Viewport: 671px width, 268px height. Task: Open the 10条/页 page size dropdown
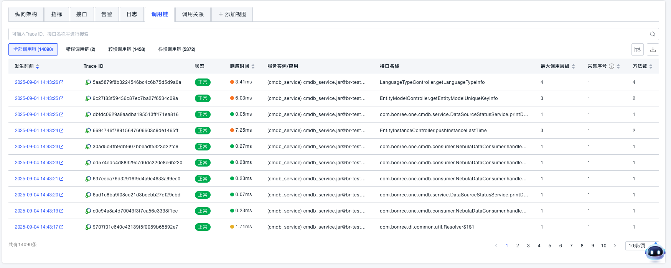click(641, 246)
